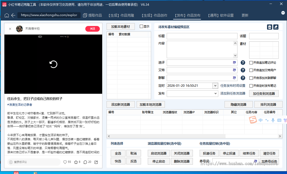The height and width of the screenshot is (174, 287).
Task: Close the note with the X icon
Action: tap(10, 29)
